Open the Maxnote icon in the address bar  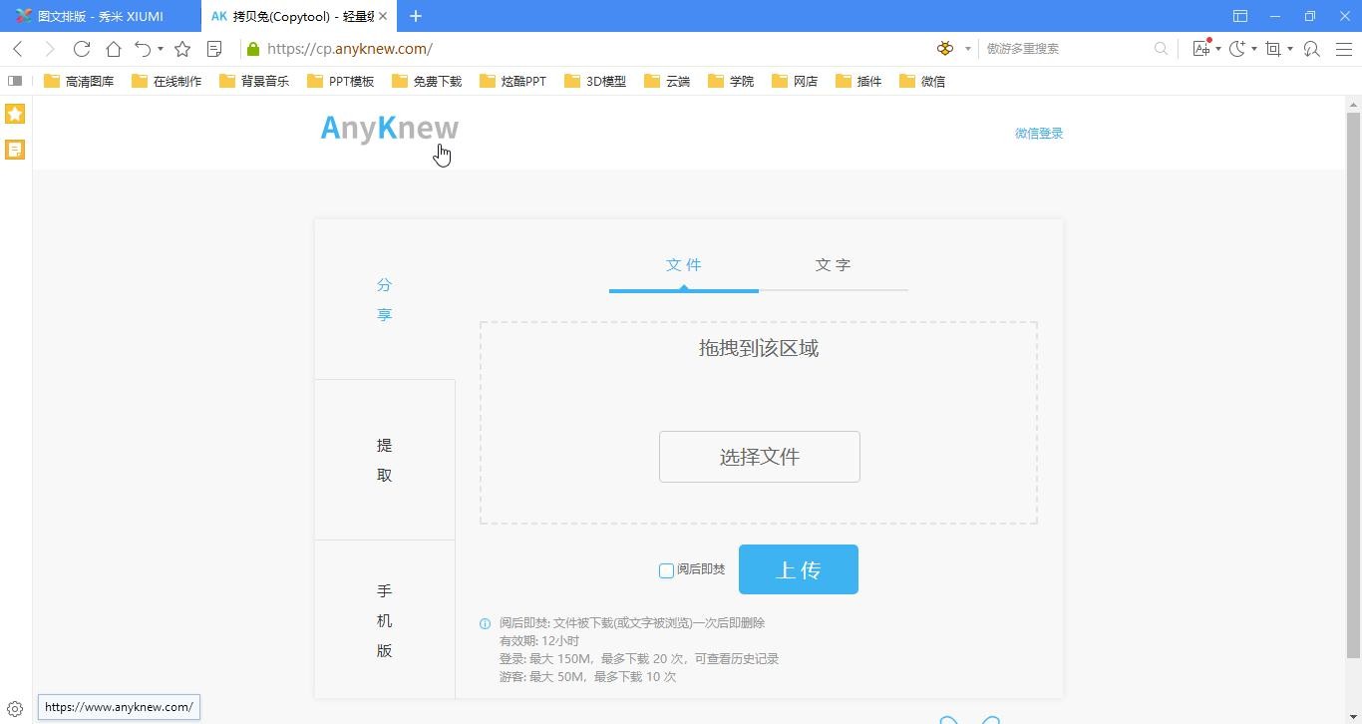pyautogui.click(x=214, y=49)
